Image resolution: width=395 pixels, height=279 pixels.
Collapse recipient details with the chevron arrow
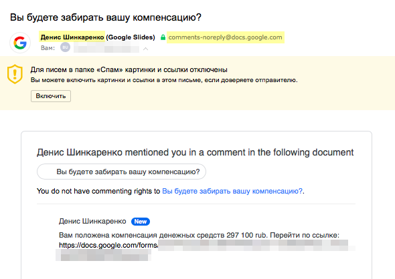(x=145, y=49)
